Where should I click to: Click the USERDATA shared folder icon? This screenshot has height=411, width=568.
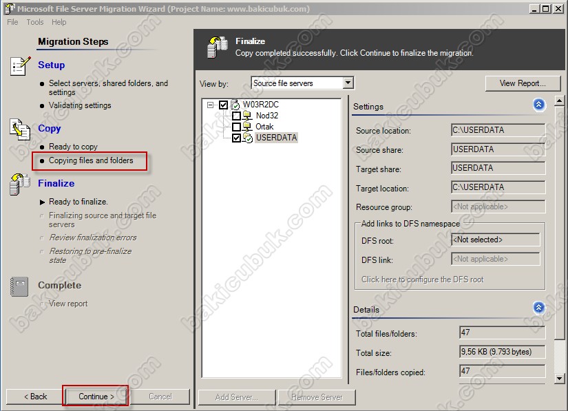(x=248, y=138)
